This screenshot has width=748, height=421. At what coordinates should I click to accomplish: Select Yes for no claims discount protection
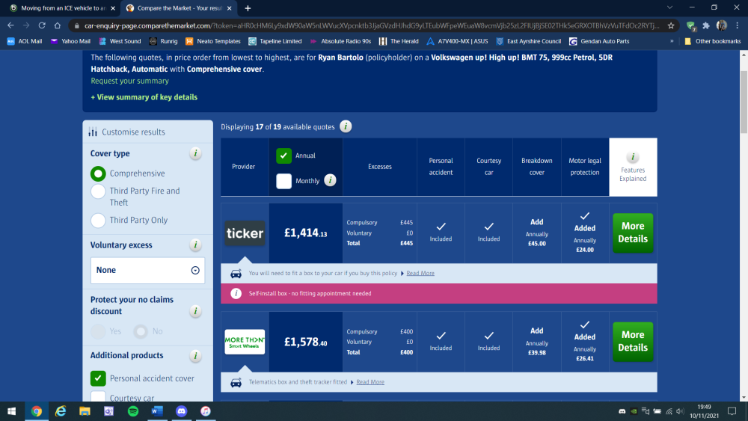(x=98, y=331)
